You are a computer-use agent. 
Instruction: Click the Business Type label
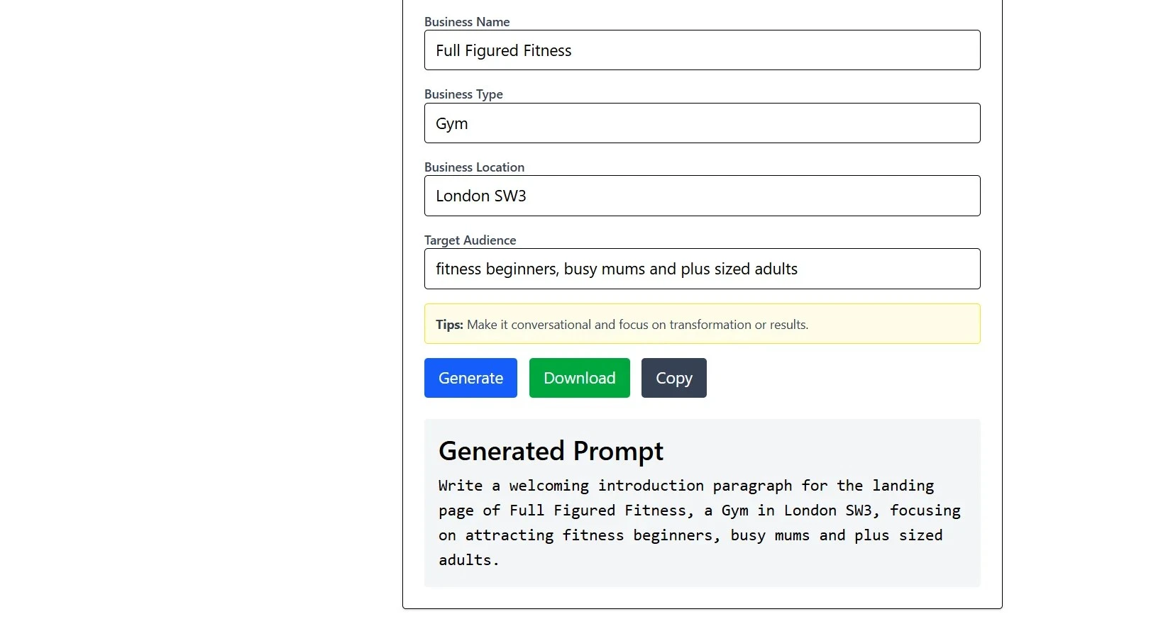point(463,94)
